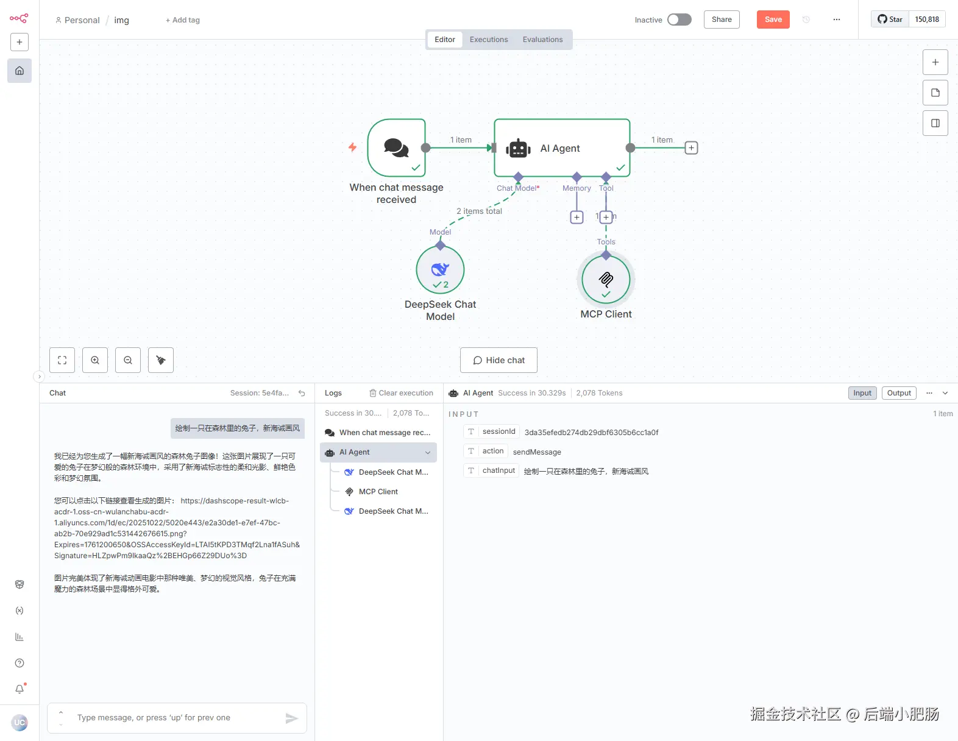Screen dimensions: 958x741
Task: Select the Output view toggle
Action: pos(899,393)
